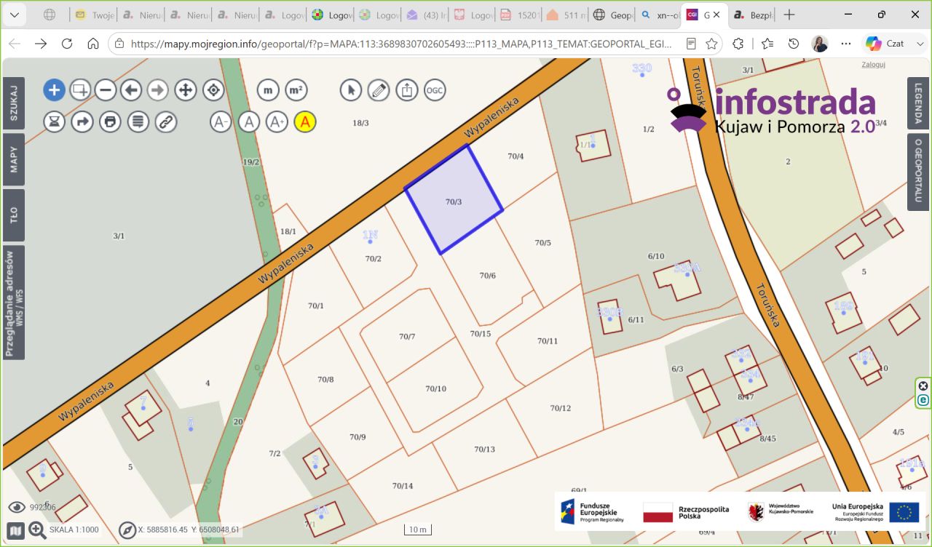Activate the zoom-to-rectangle tool

(80, 90)
